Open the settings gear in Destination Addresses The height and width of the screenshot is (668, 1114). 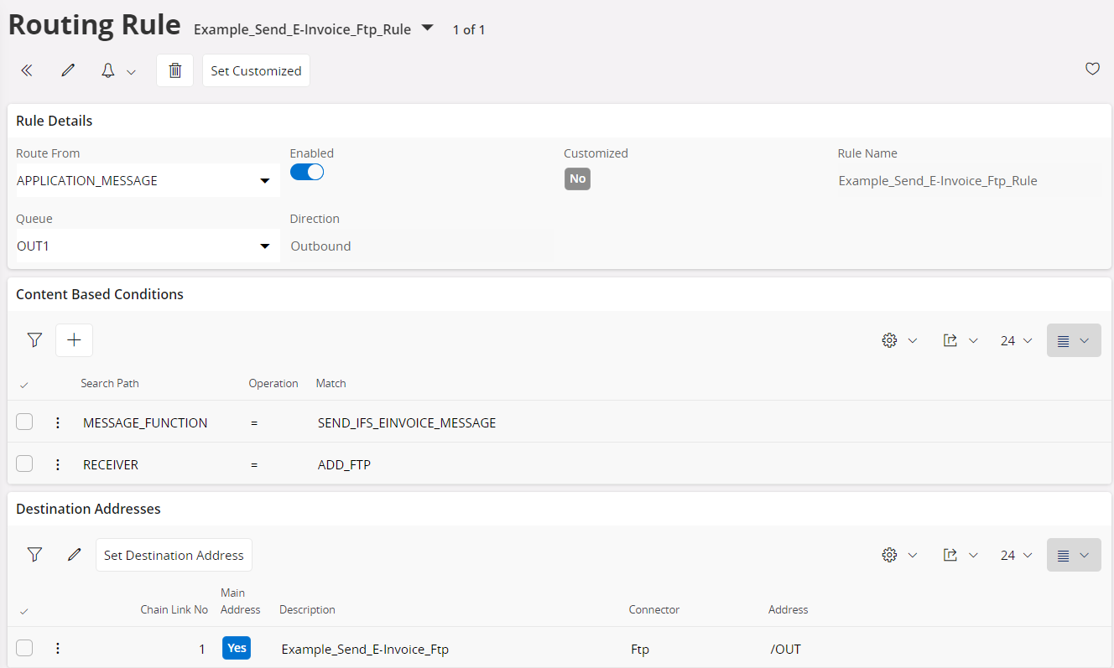(x=889, y=554)
